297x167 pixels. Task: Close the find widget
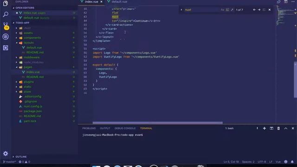click(270, 10)
